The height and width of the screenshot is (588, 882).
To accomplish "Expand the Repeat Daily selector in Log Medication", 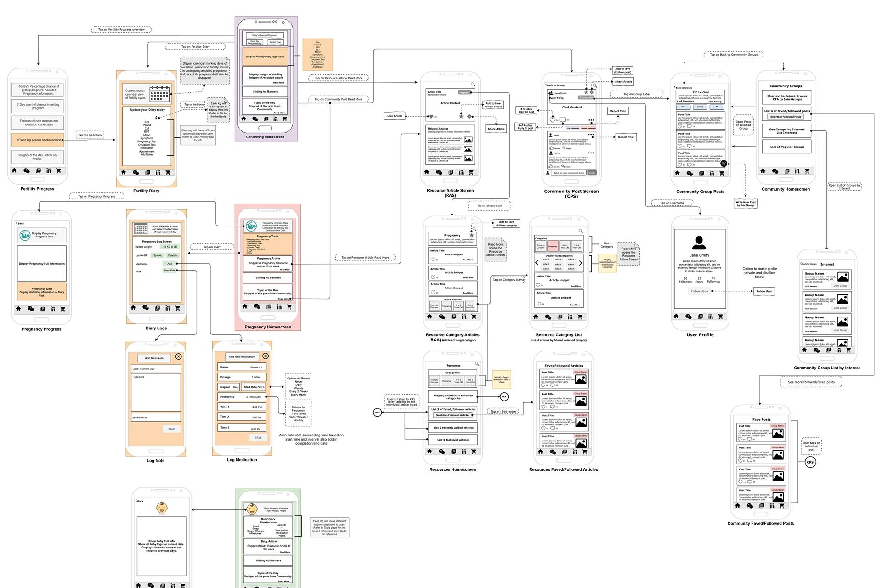I will (x=229, y=387).
